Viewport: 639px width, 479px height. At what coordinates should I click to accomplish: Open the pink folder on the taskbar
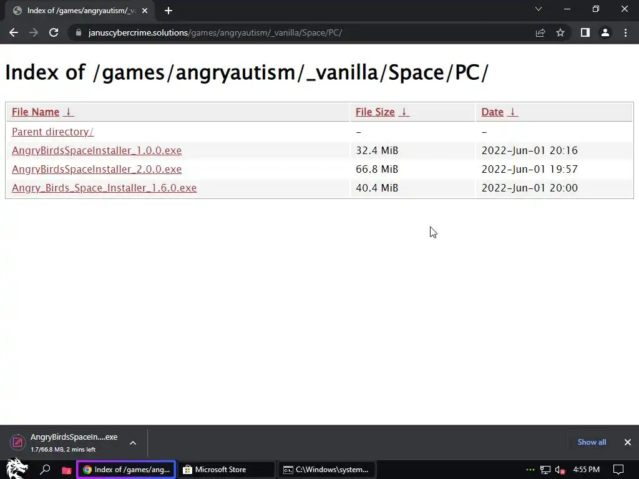(66, 470)
